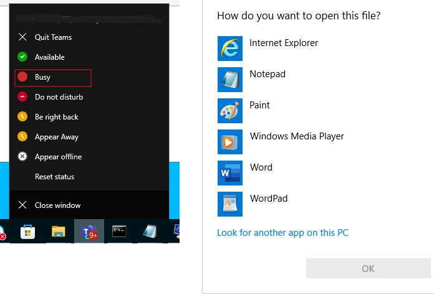This screenshot has width=434, height=300.
Task: Click the OK button
Action: click(x=368, y=268)
